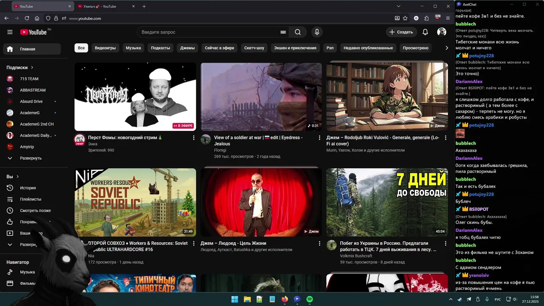Image resolution: width=544 pixels, height=306 pixels.
Task: Expand the Вы section chevron
Action: (x=17, y=176)
